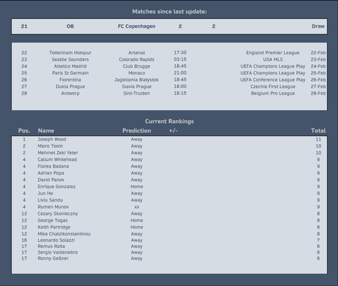Screen dimensions: 338x286
Task: Select 'Paris St Germain' fixture
Action: pyautogui.click(x=70, y=73)
